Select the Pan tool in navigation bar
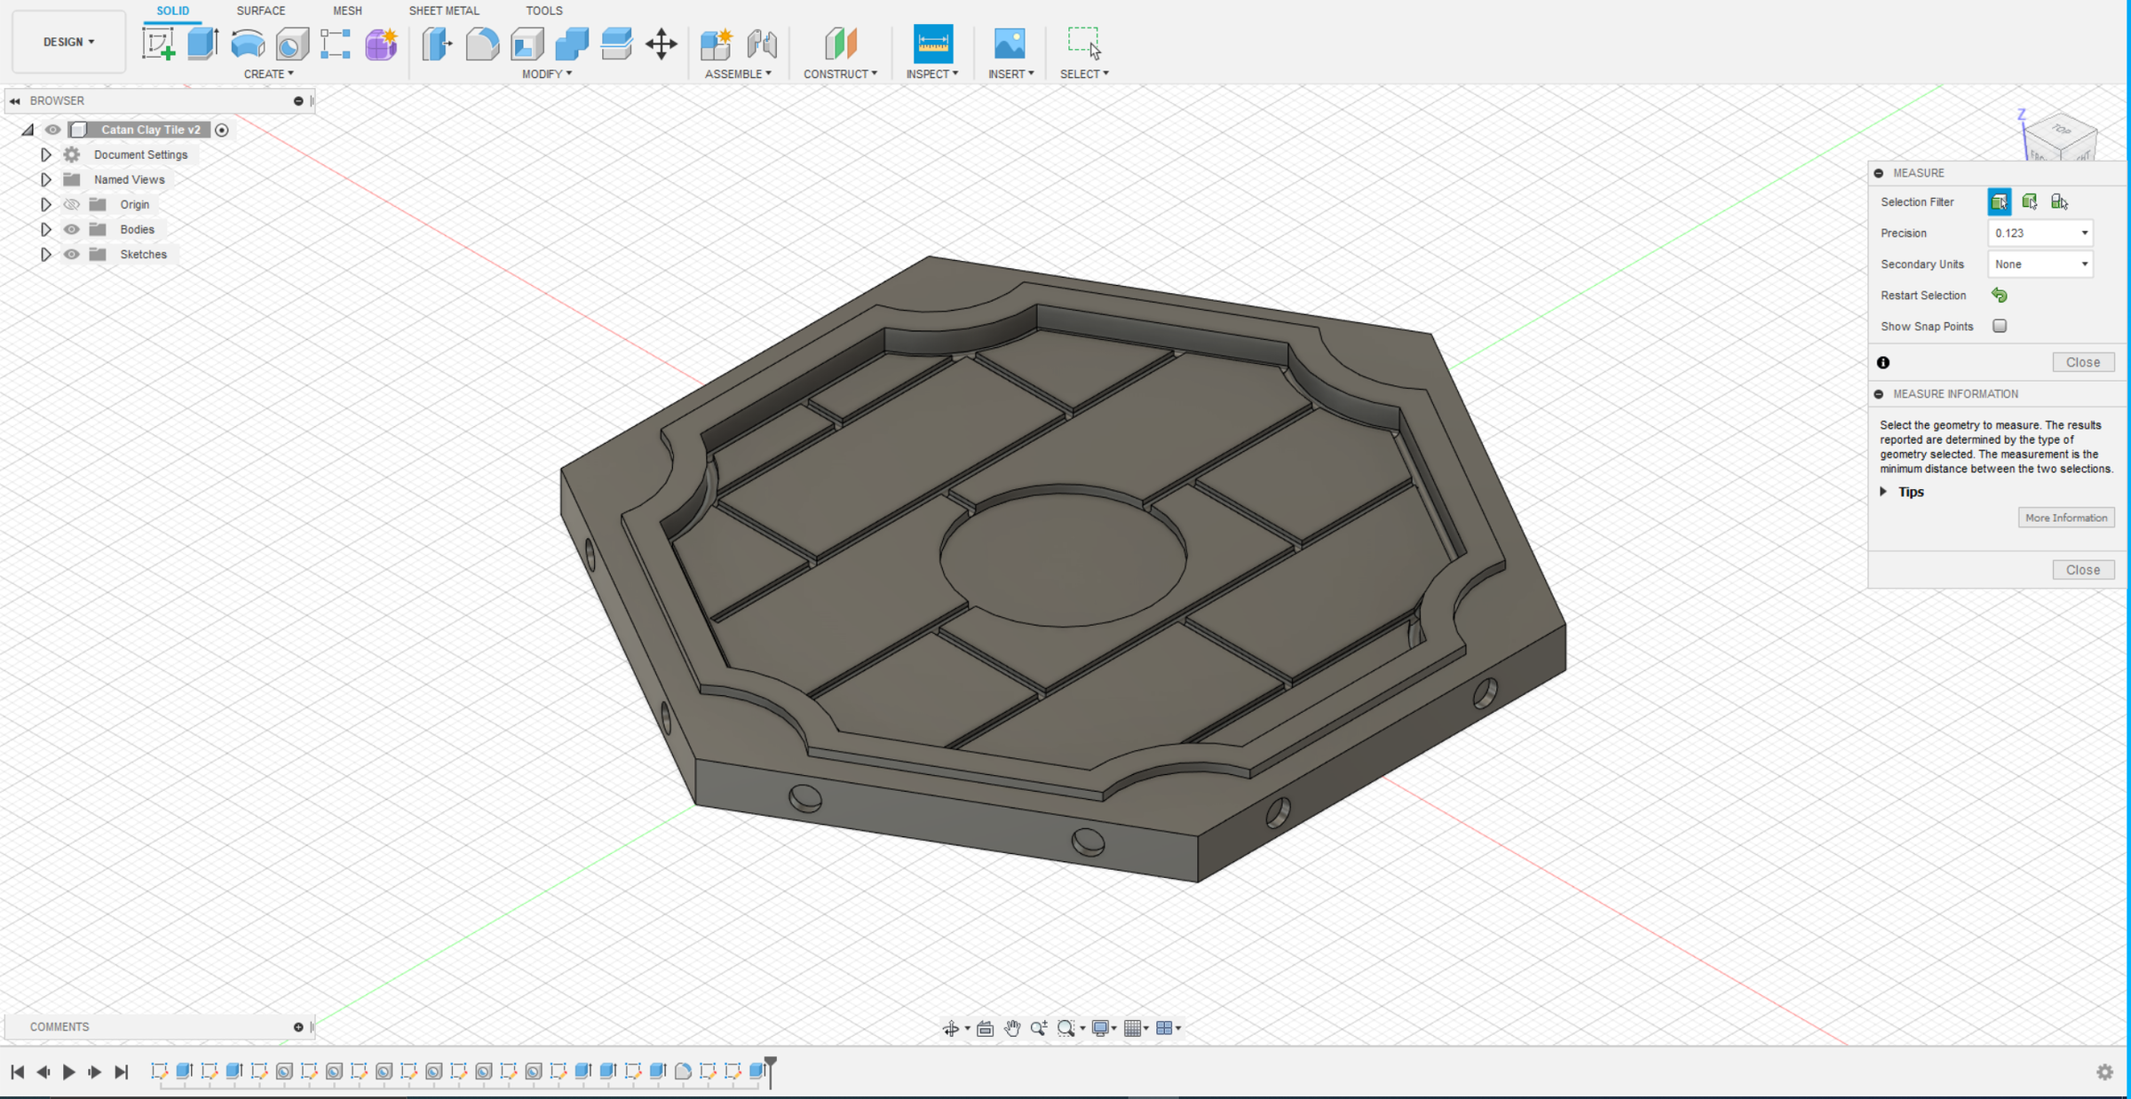Screen dimensions: 2131x1099 point(1013,1028)
